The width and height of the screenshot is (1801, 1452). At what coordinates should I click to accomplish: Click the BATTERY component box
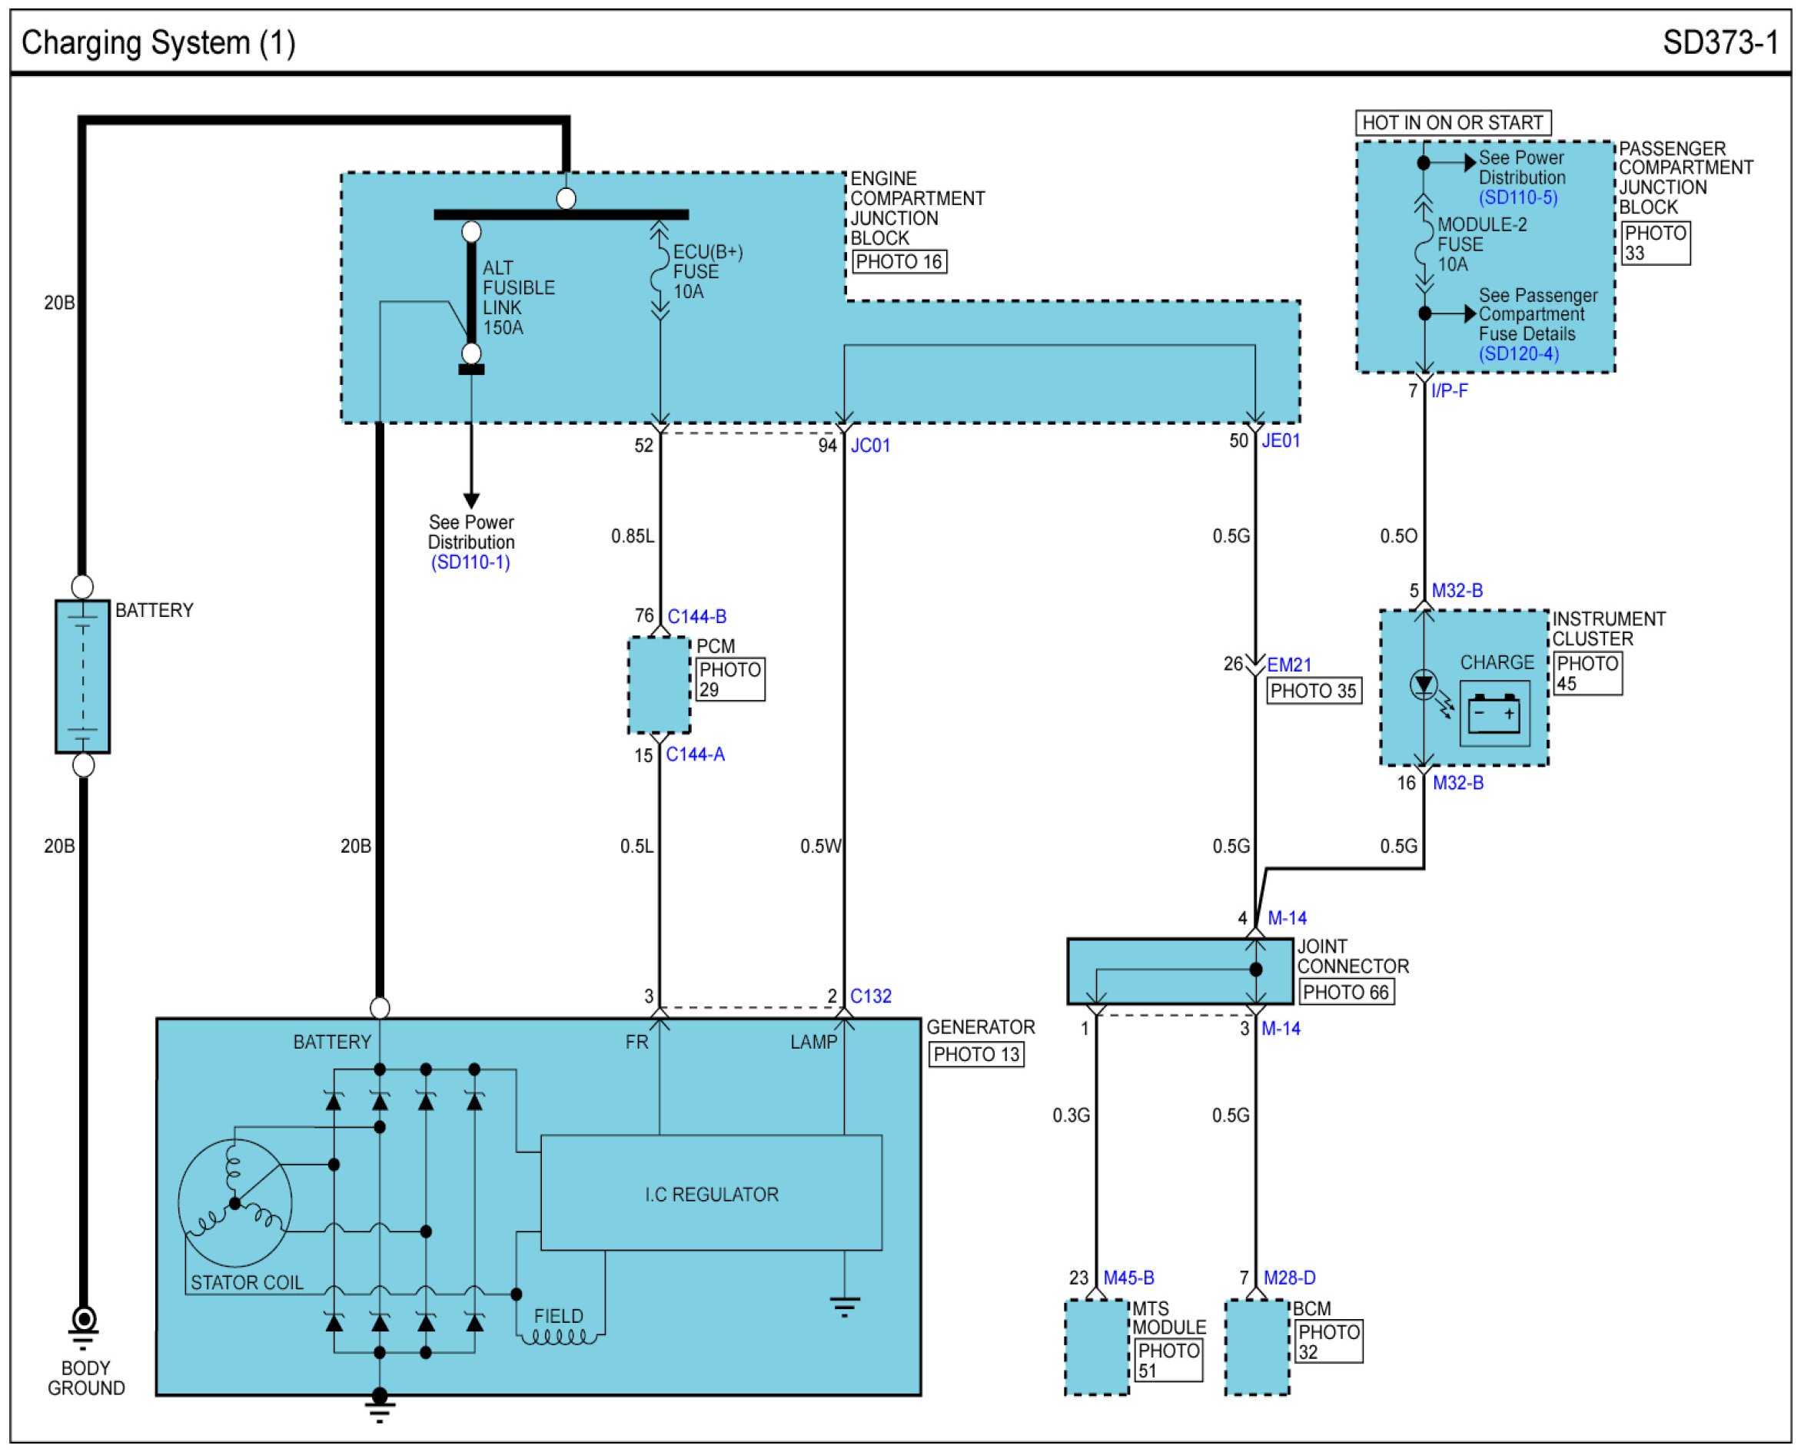(83, 677)
